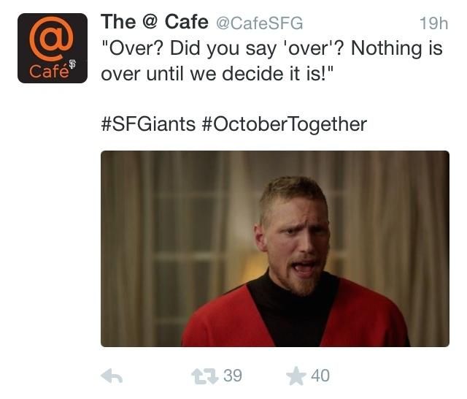View the favorite count of 40
The image size is (467, 399).
tap(320, 376)
